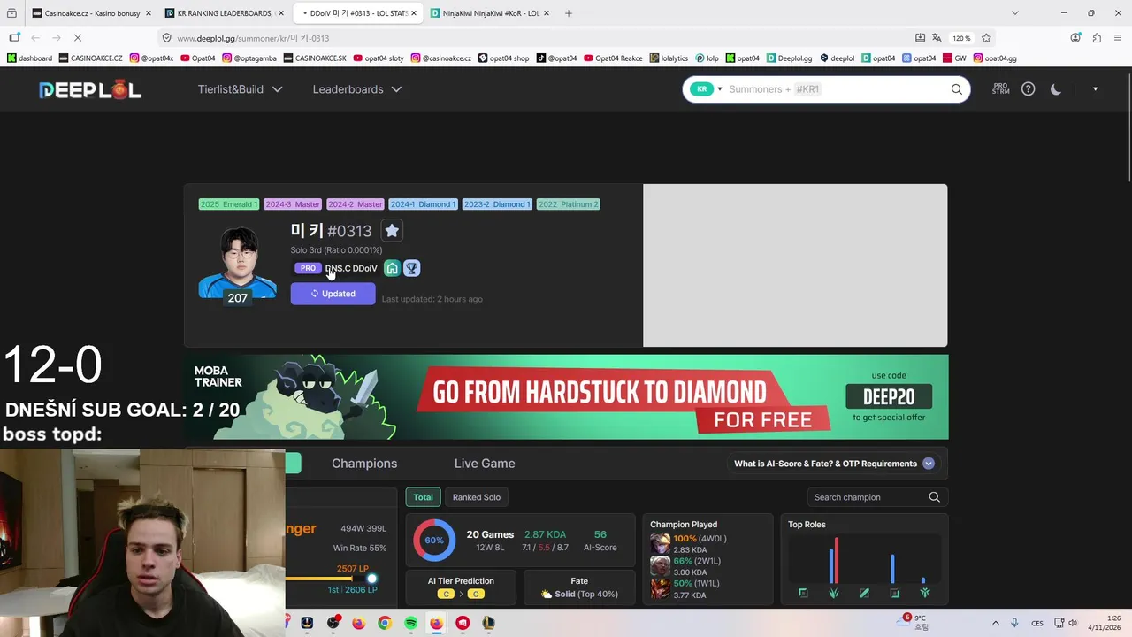This screenshot has width=1132, height=637.
Task: Click the green house badge icon
Action: coord(392,268)
